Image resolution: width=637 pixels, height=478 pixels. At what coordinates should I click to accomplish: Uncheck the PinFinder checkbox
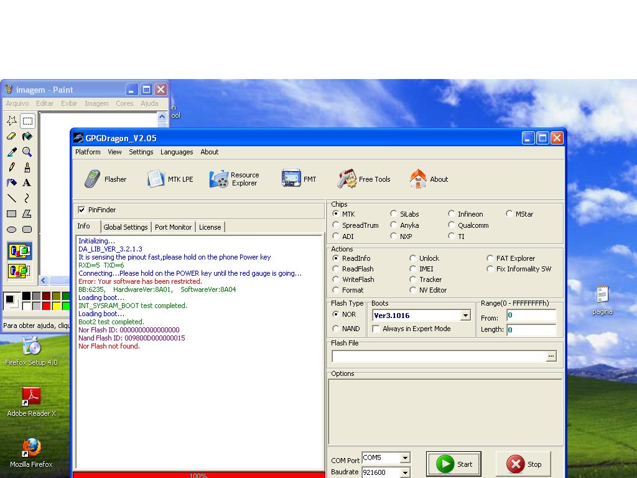tap(81, 210)
